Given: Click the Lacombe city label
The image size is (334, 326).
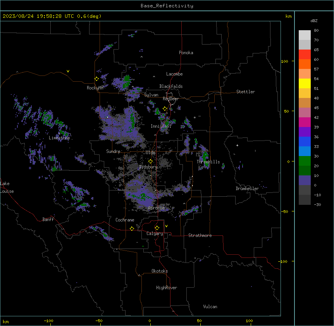Looking at the screenshot, I should pyautogui.click(x=174, y=74).
